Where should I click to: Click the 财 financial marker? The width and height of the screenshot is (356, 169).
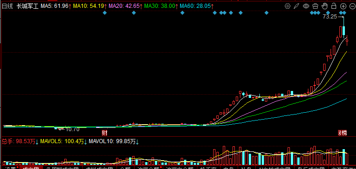[104, 132]
